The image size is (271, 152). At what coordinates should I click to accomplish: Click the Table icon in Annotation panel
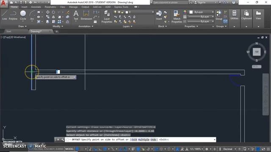[95, 22]
